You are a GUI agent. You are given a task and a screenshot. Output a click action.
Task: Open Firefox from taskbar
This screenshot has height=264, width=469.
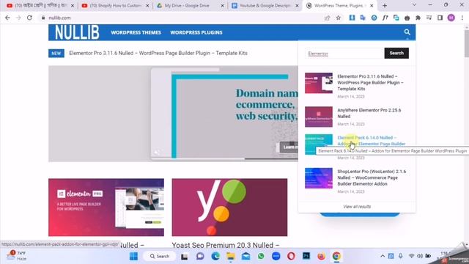tap(321, 256)
